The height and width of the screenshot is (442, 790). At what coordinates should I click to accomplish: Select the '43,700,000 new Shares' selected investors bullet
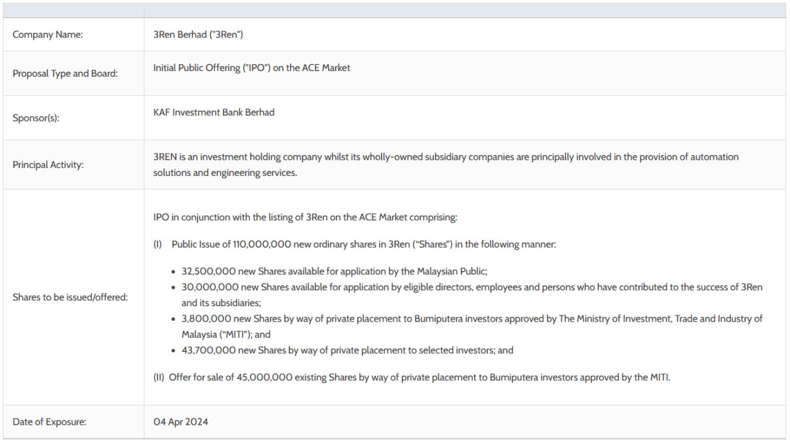[x=347, y=351]
